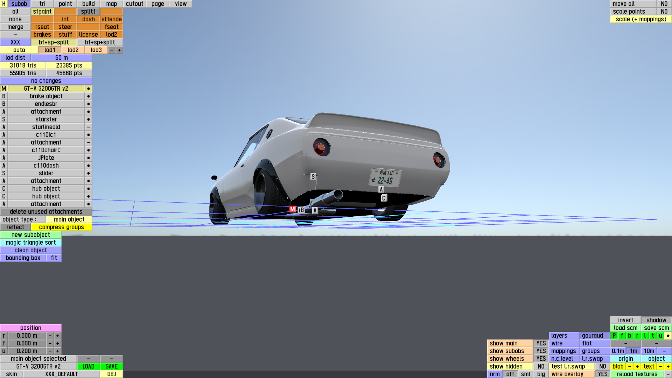Open the object type main object selector
The image size is (672, 378).
[x=69, y=219]
